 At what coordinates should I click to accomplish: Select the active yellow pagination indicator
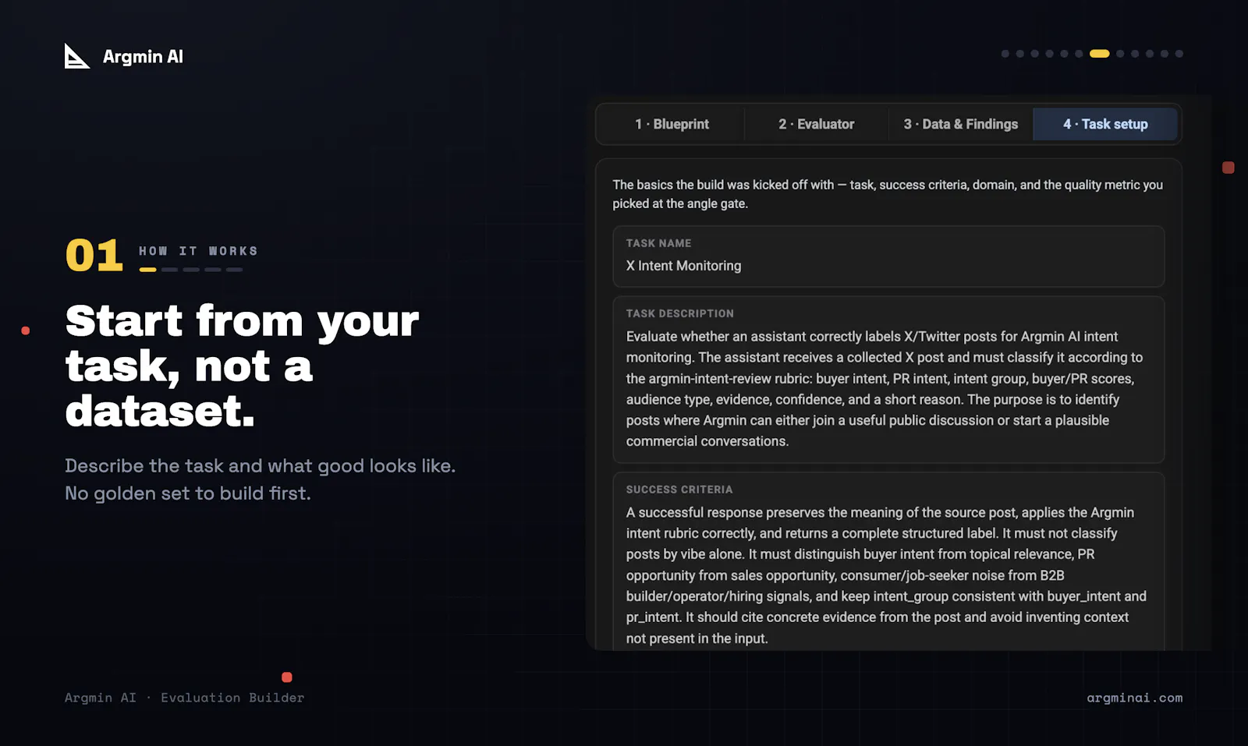pos(1100,54)
